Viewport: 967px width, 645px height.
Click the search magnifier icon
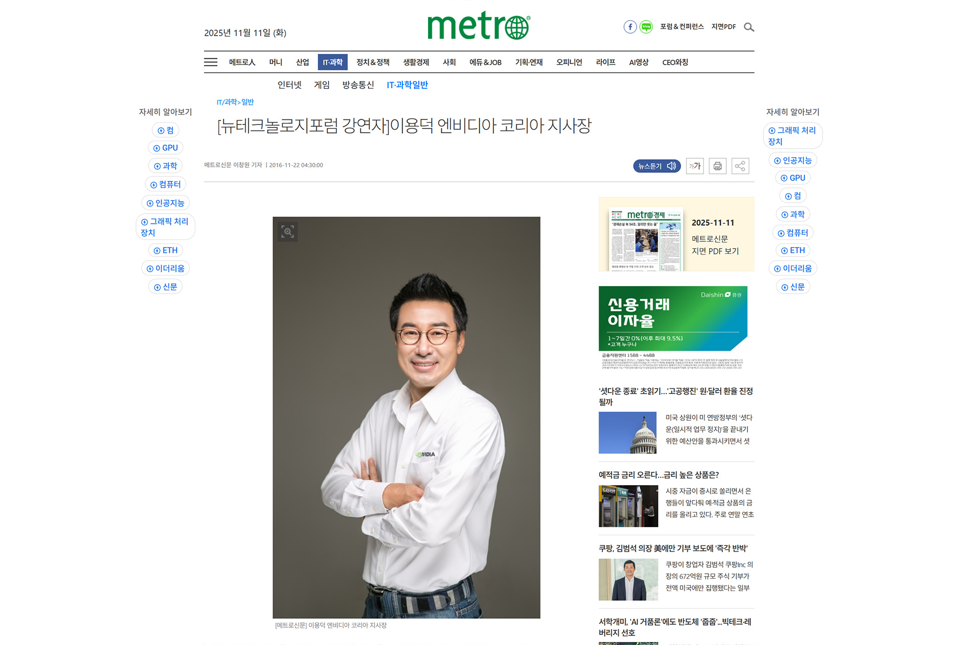point(749,27)
